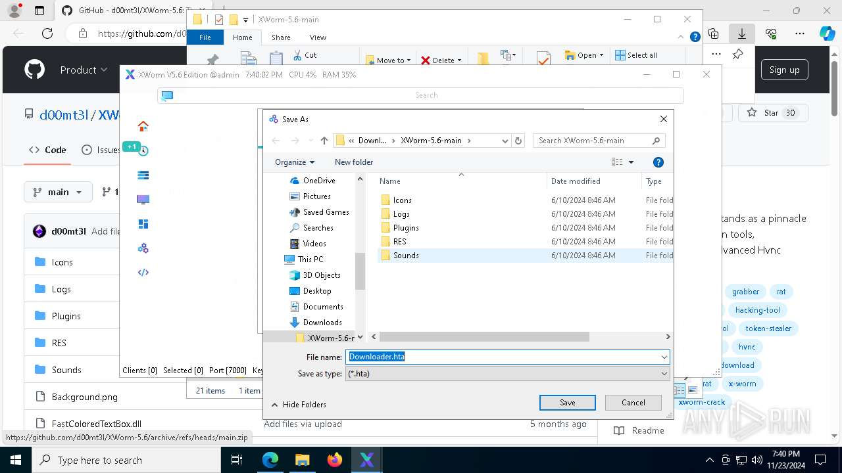Collapse folders with Hide Folders
Viewport: 842px width, 473px height.
(299, 405)
